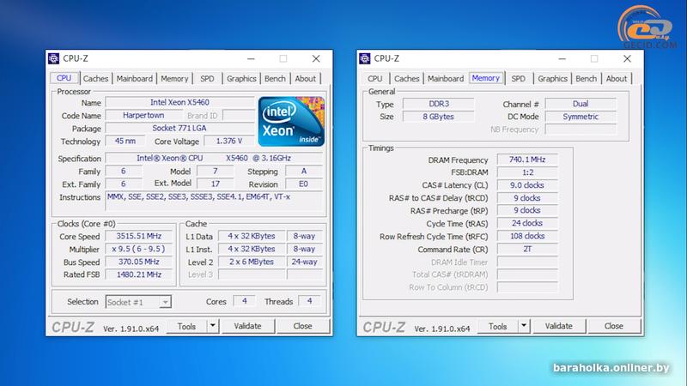687x386 pixels.
Task: Click Close button in right CPU-Z window
Action: click(614, 326)
